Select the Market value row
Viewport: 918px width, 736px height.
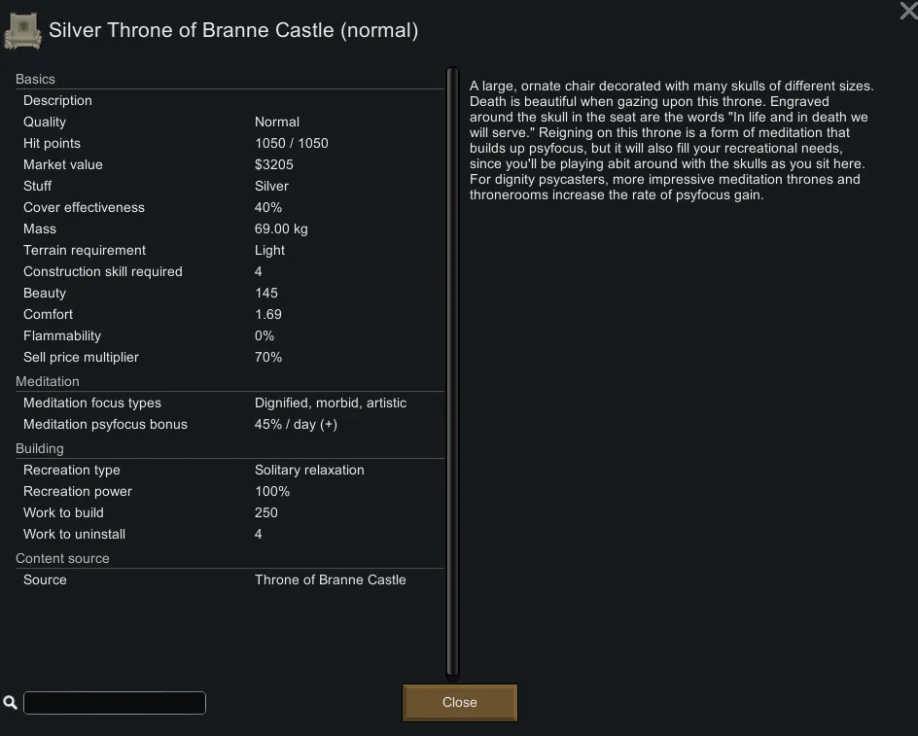229,164
